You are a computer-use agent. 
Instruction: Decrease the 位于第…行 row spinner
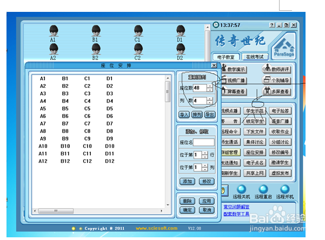click(x=205, y=157)
